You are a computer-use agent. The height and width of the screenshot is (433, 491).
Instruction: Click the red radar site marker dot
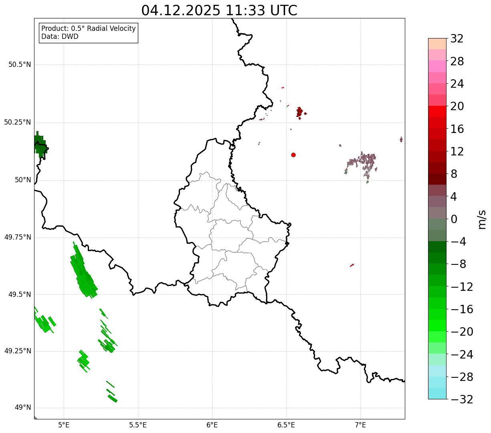293,155
